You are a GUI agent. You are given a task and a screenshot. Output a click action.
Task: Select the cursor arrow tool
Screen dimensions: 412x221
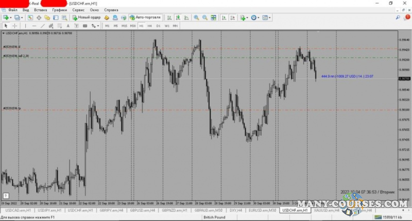click(6, 26)
